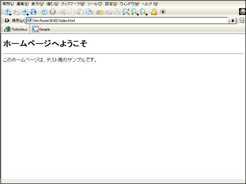The height and width of the screenshot is (184, 246).
Task: Go forward with the Forward arrow icon
Action: pyautogui.click(x=25, y=11)
